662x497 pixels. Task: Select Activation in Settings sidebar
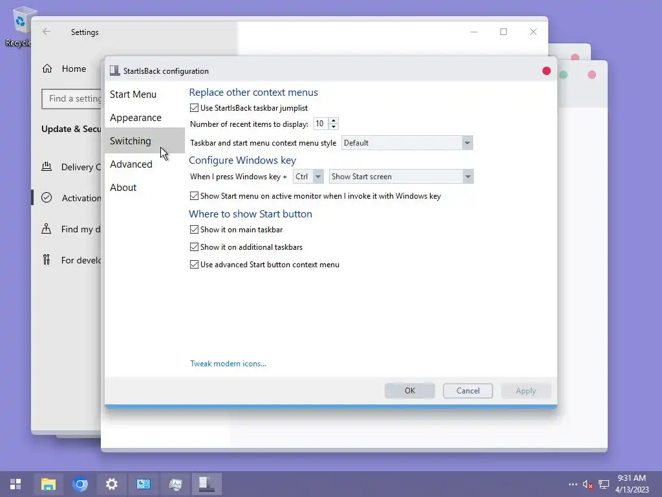click(x=71, y=198)
